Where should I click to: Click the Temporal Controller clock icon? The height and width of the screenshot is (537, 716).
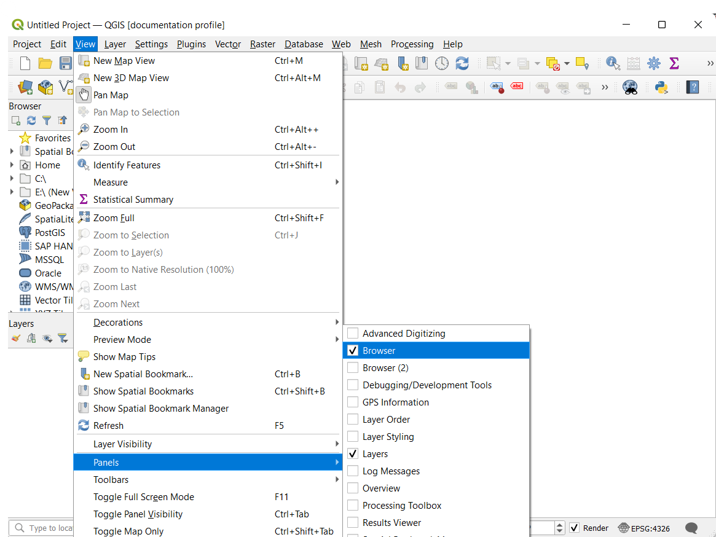tap(441, 63)
